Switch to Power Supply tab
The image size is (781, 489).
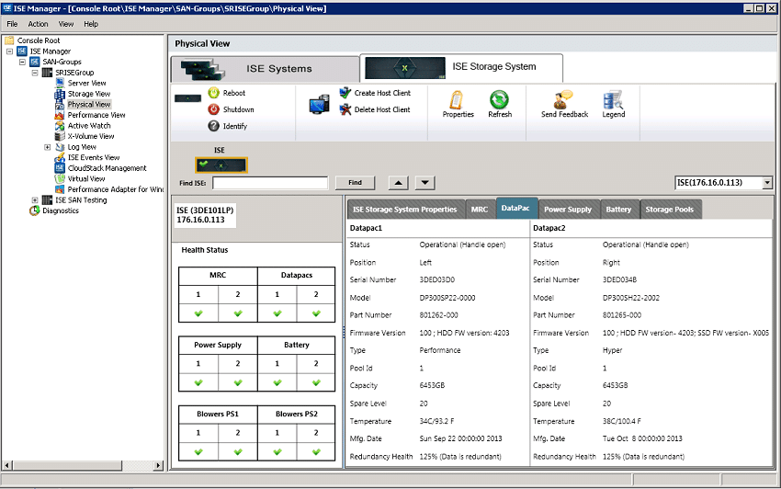click(x=568, y=210)
